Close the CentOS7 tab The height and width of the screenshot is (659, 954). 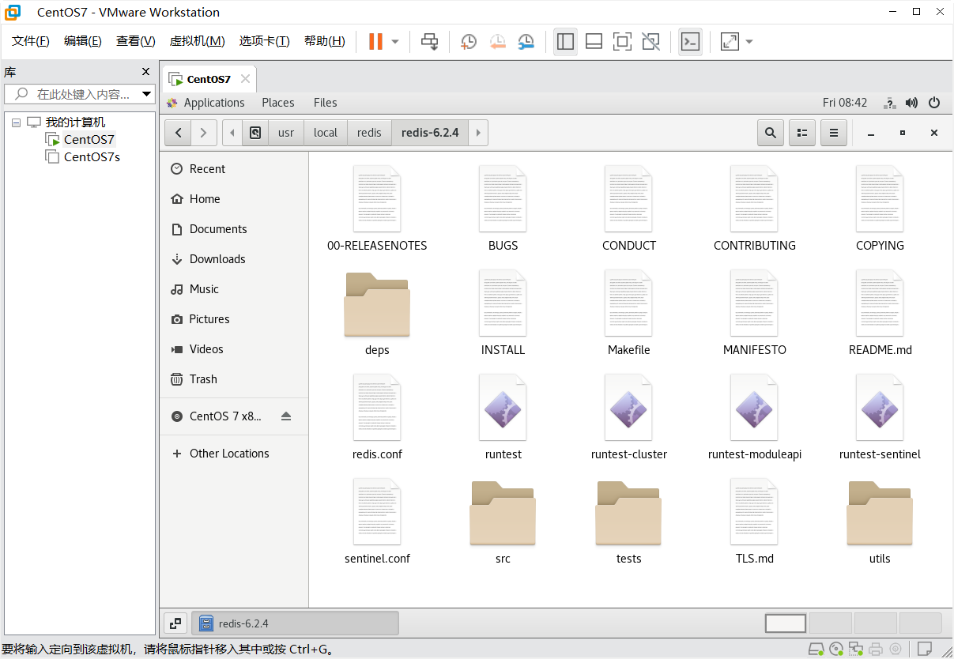245,79
